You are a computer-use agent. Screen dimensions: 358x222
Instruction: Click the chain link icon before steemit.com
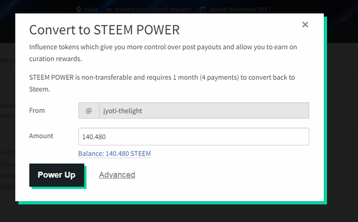[x=109, y=10]
